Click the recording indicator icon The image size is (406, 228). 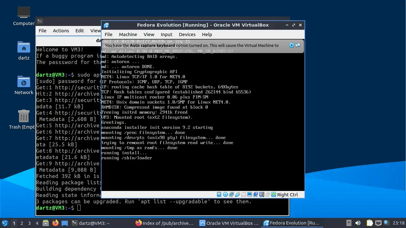tap(255, 194)
